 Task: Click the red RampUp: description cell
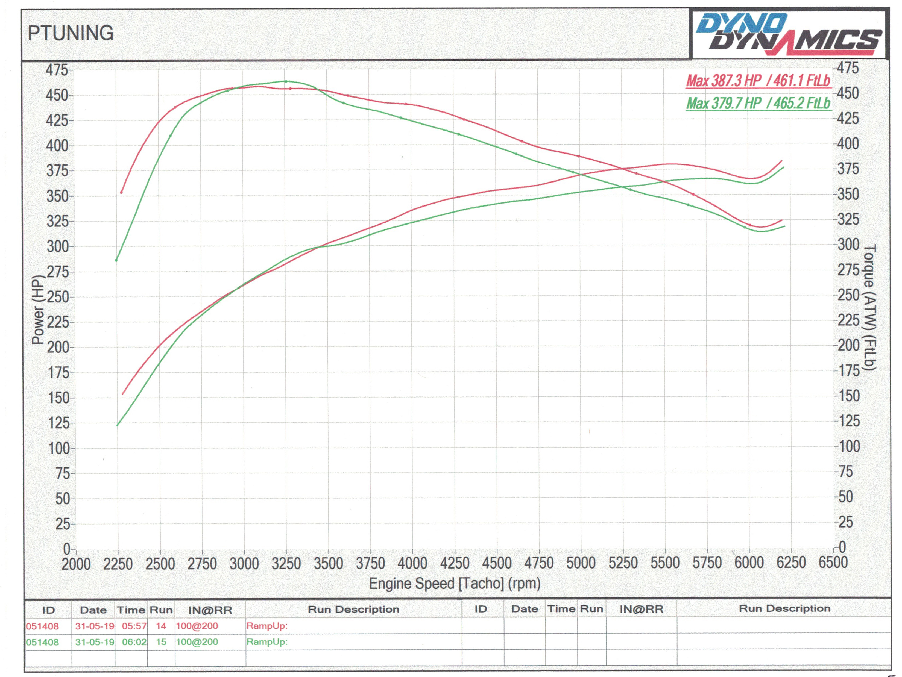pos(267,626)
